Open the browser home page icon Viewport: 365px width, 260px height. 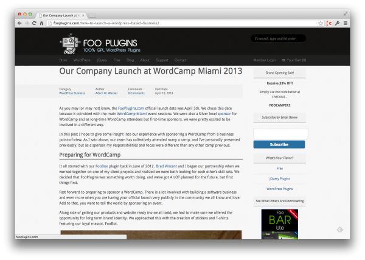41,23
